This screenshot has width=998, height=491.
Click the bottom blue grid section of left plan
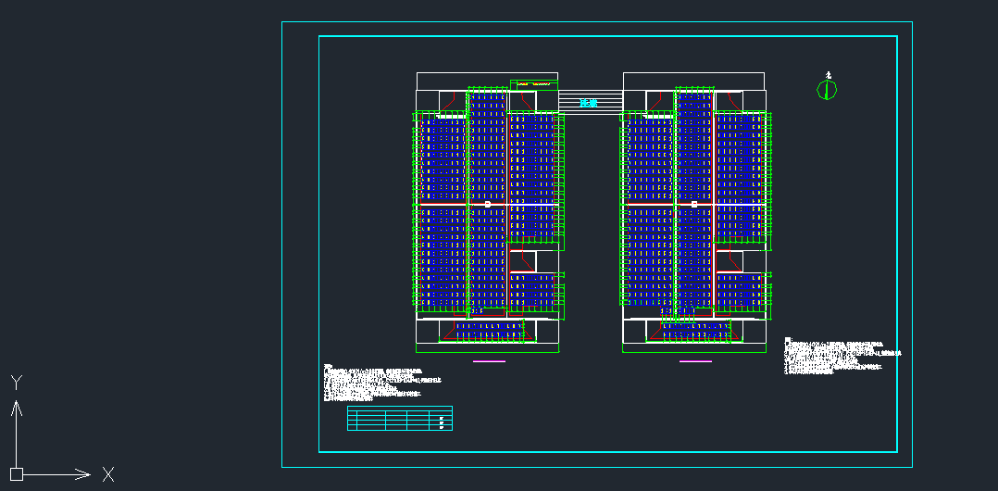(x=488, y=330)
